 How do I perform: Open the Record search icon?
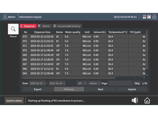pyautogui.click(x=13, y=29)
